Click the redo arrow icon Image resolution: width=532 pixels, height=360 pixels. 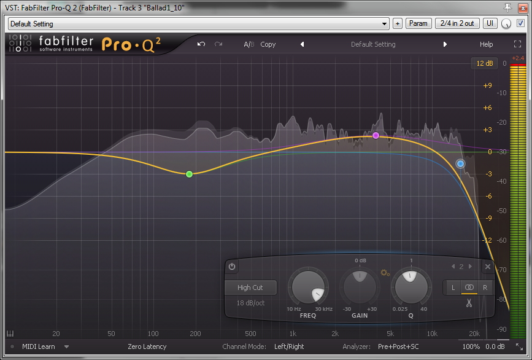tap(218, 44)
